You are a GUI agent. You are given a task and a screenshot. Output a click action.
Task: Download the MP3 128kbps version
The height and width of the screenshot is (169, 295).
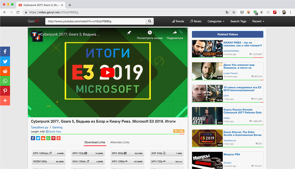(x=48, y=153)
